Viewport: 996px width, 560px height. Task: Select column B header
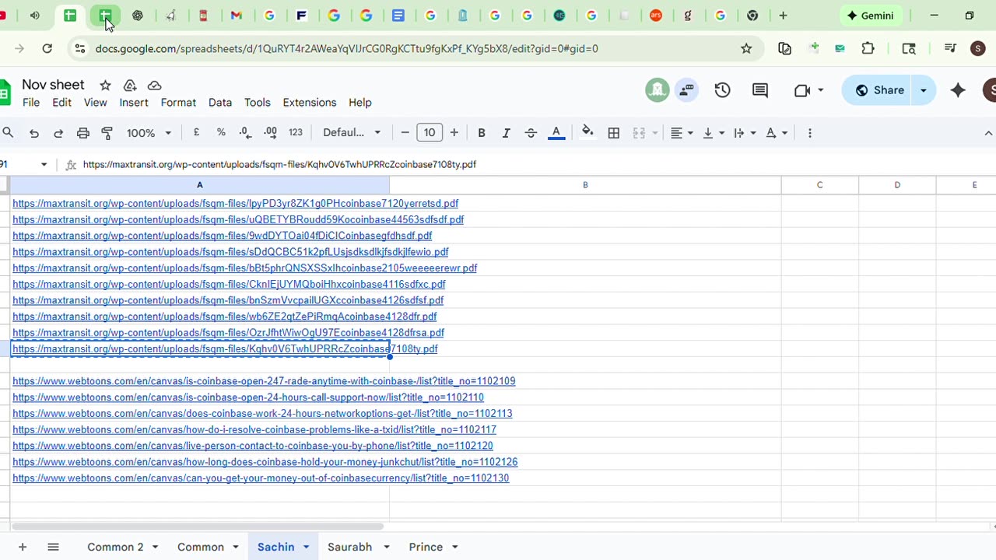585,185
